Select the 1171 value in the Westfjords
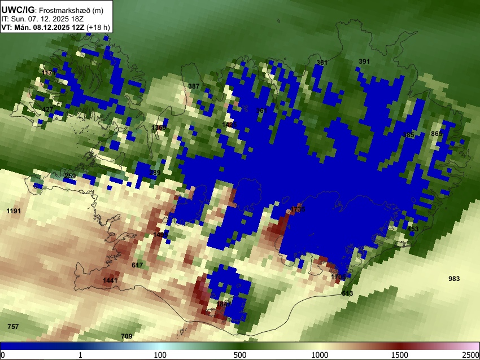 point(49,73)
